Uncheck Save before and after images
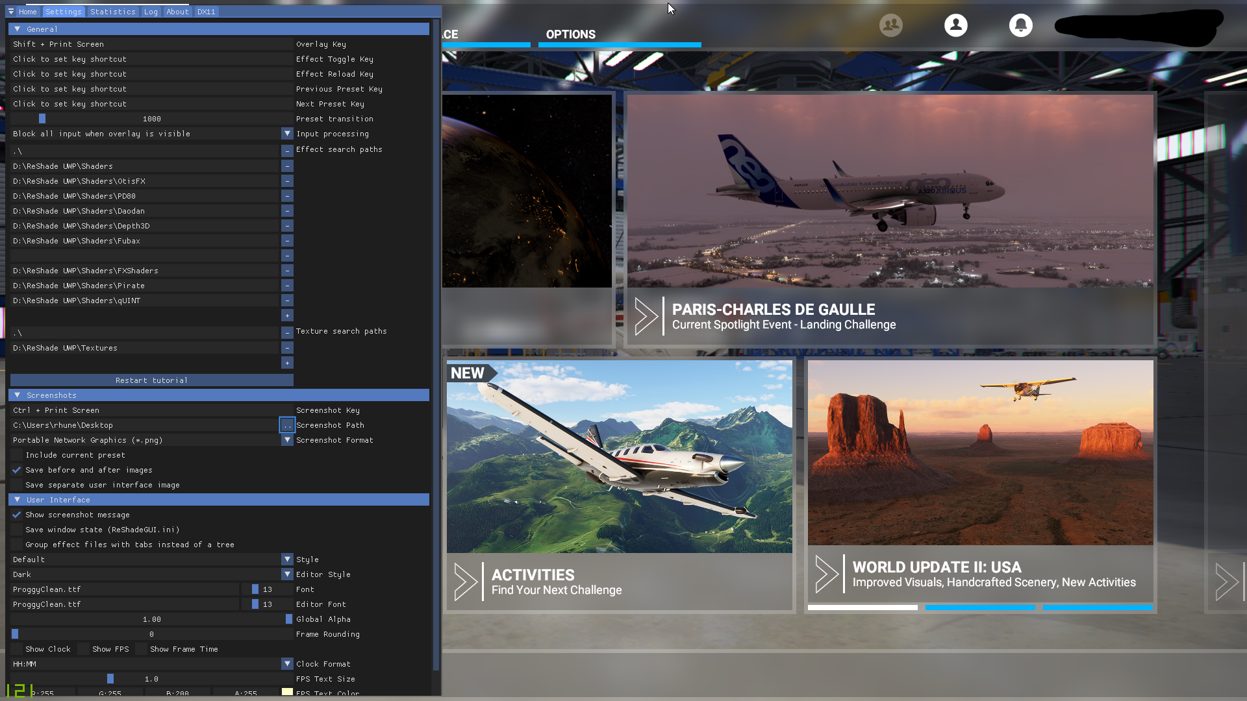Viewport: 1247px width, 701px height. click(16, 470)
